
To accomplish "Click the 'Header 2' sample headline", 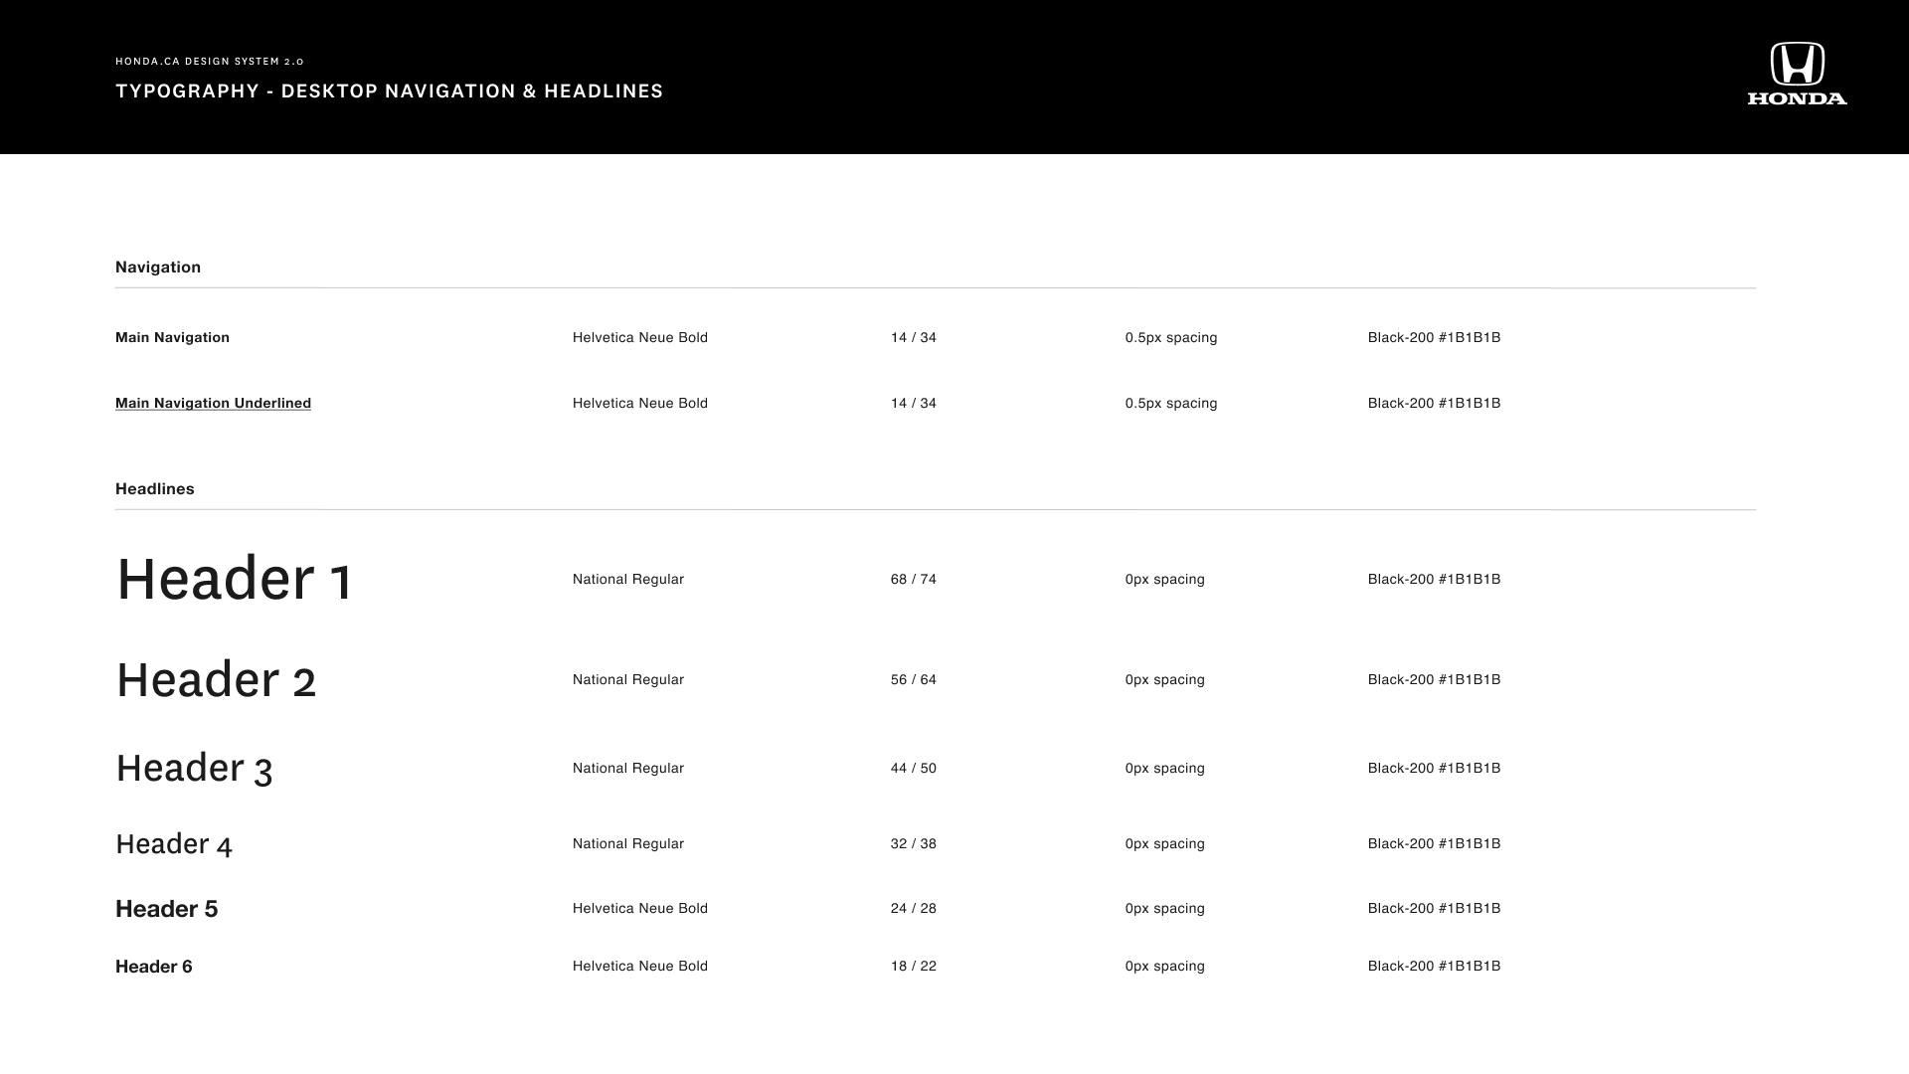I will tap(216, 680).
